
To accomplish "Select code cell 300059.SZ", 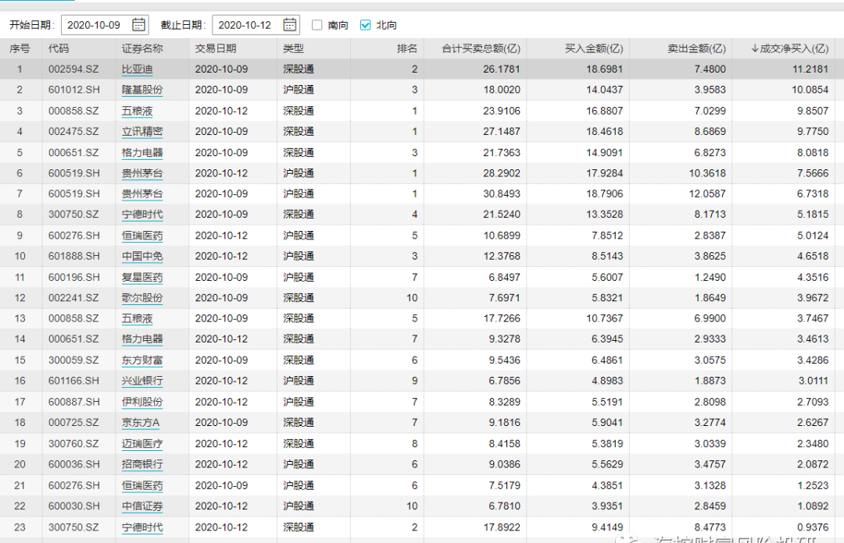I will [73, 360].
